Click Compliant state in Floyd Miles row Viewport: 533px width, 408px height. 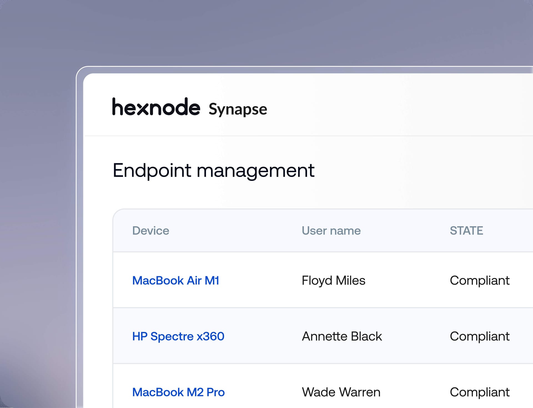[479, 281]
